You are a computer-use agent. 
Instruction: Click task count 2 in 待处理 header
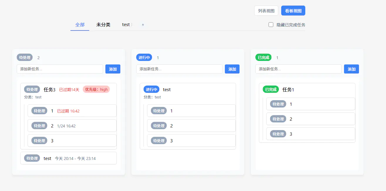click(38, 58)
